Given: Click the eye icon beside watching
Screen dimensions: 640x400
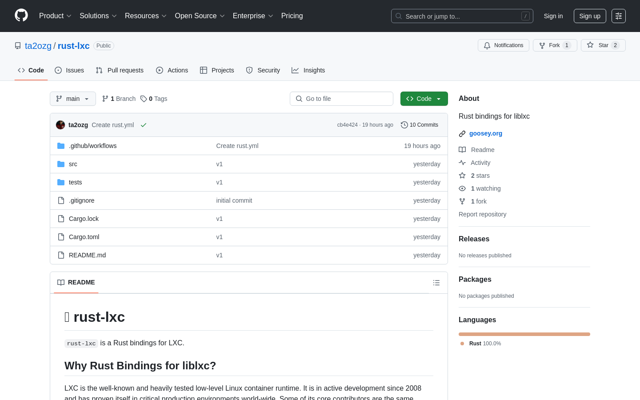Looking at the screenshot, I should (462, 188).
